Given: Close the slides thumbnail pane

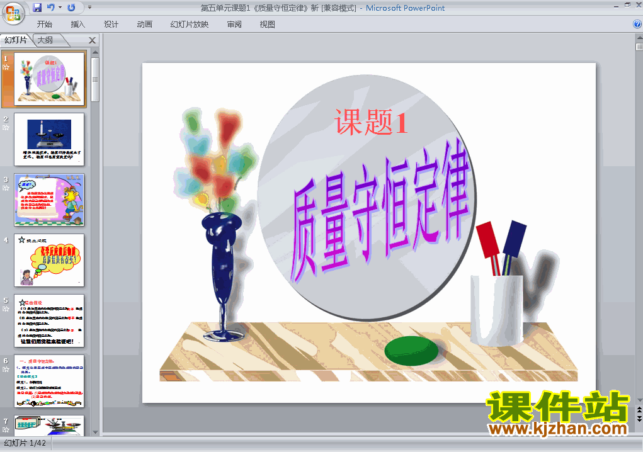Looking at the screenshot, I should pyautogui.click(x=93, y=40).
